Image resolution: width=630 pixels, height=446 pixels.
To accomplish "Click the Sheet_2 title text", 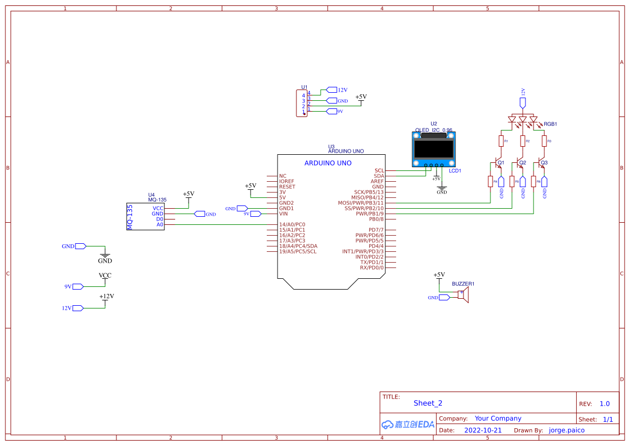I will click(x=427, y=403).
